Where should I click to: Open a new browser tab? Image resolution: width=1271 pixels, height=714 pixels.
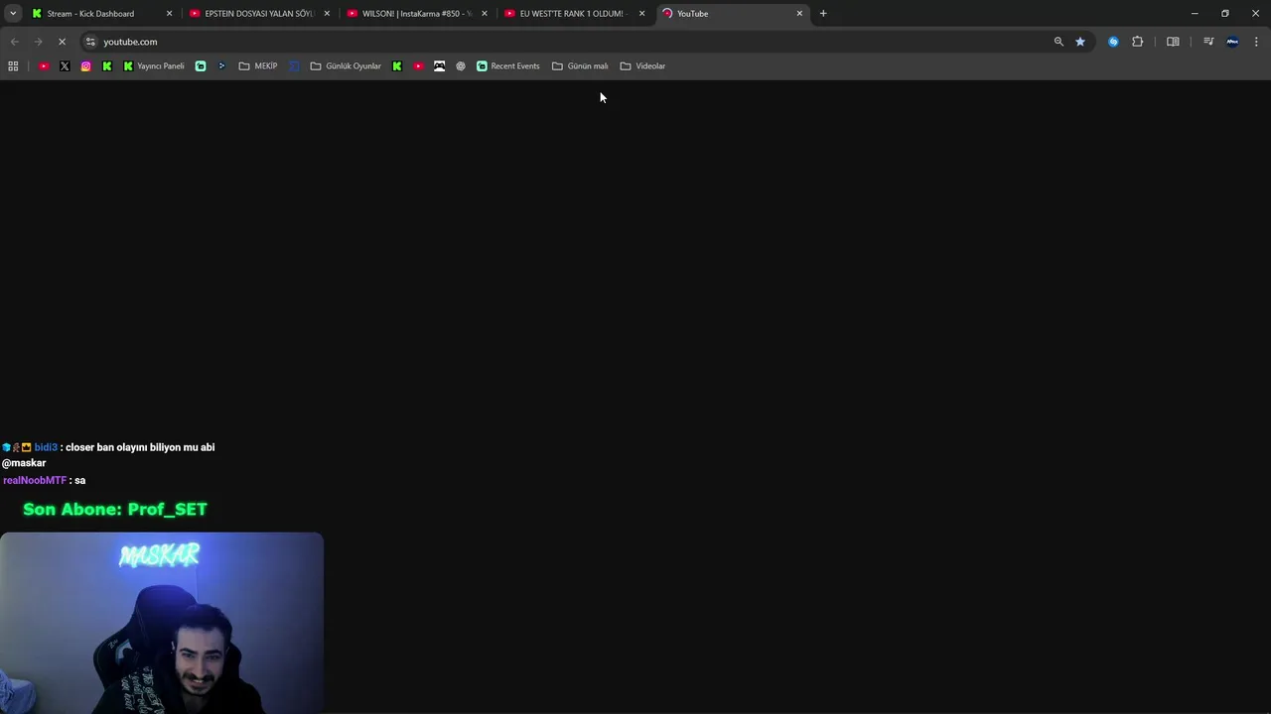click(823, 14)
